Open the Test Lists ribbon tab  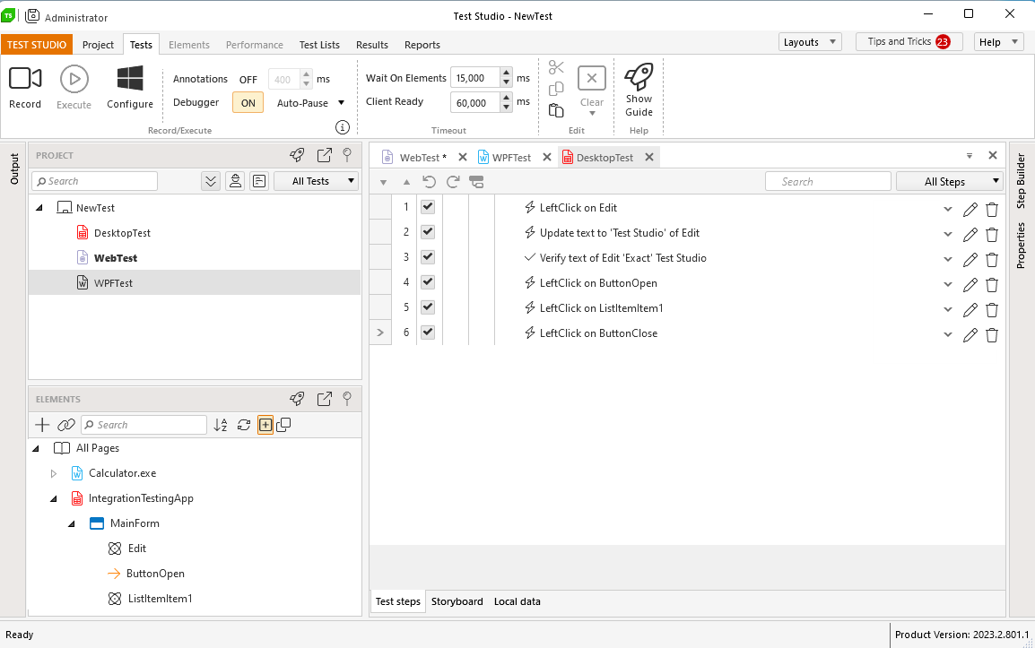(318, 44)
